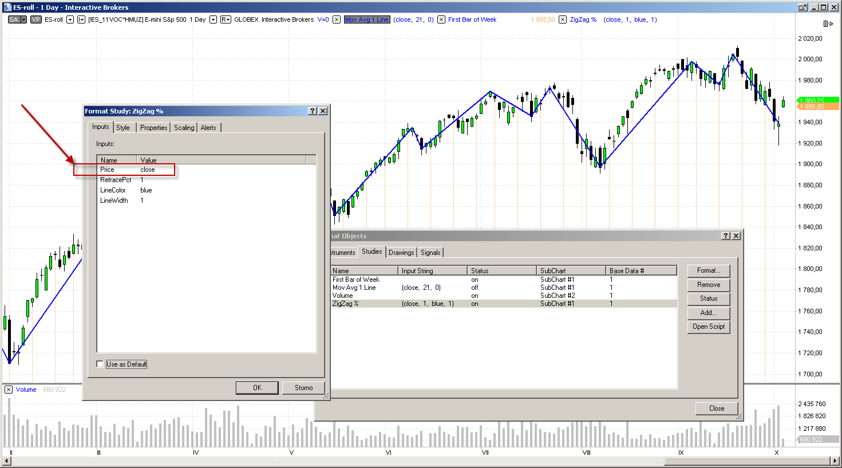The width and height of the screenshot is (842, 468).
Task: Click the help button in the Format Study dialog title bar
Action: [313, 111]
